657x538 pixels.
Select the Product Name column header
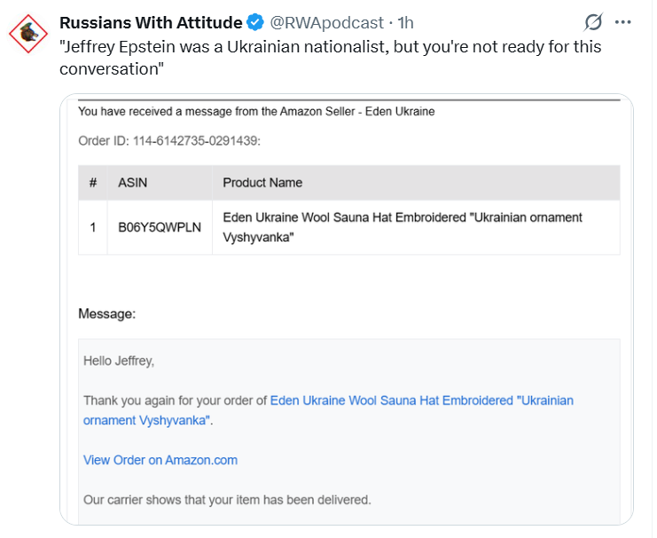[x=262, y=183]
